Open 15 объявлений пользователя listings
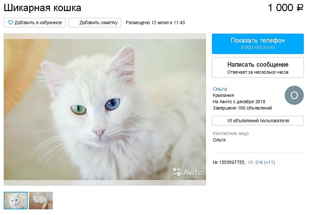313x215 pixels. coord(258,121)
